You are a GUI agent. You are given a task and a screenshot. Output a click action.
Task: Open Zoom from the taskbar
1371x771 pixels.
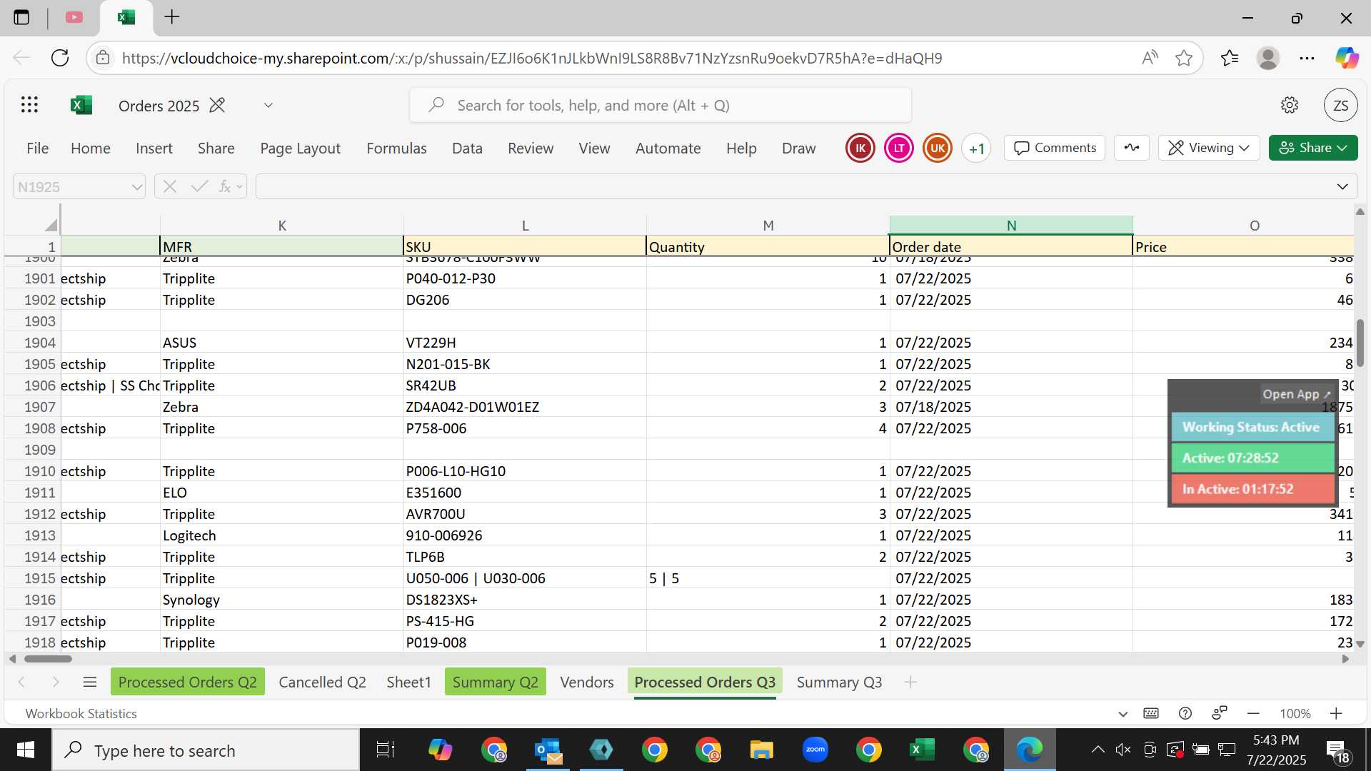coord(815,750)
